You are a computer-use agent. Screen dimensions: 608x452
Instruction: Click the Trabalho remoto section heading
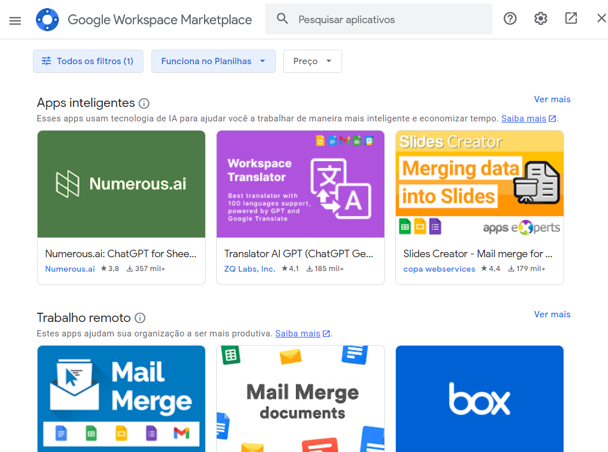(84, 318)
